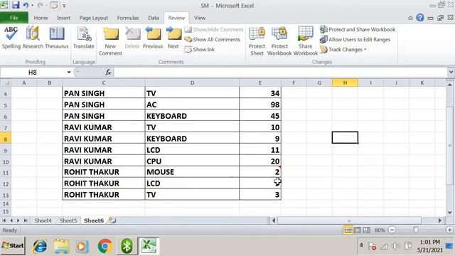Open the Formulas tab
Screen dimensions: 455x256
point(128,18)
